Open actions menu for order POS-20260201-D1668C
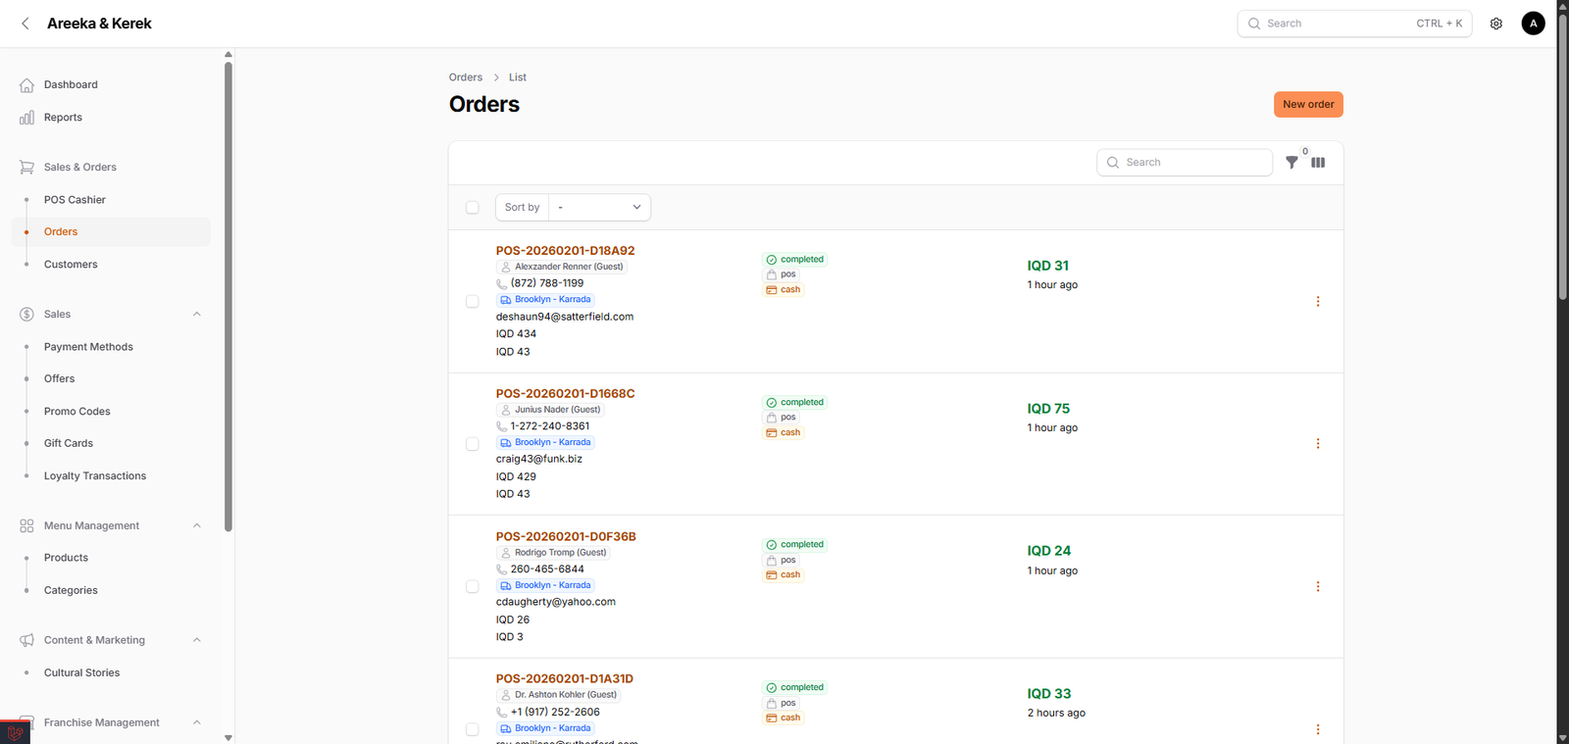1569x744 pixels. pyautogui.click(x=1318, y=444)
